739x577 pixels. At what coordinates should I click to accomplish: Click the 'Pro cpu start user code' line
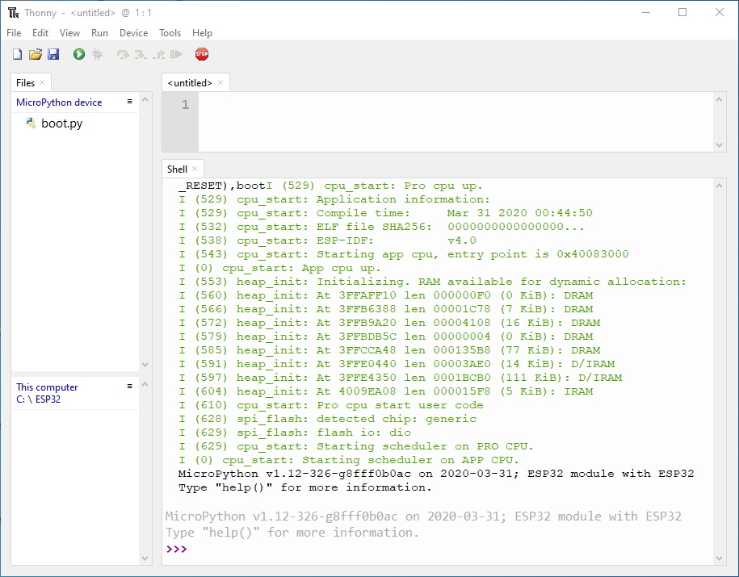(x=331, y=405)
